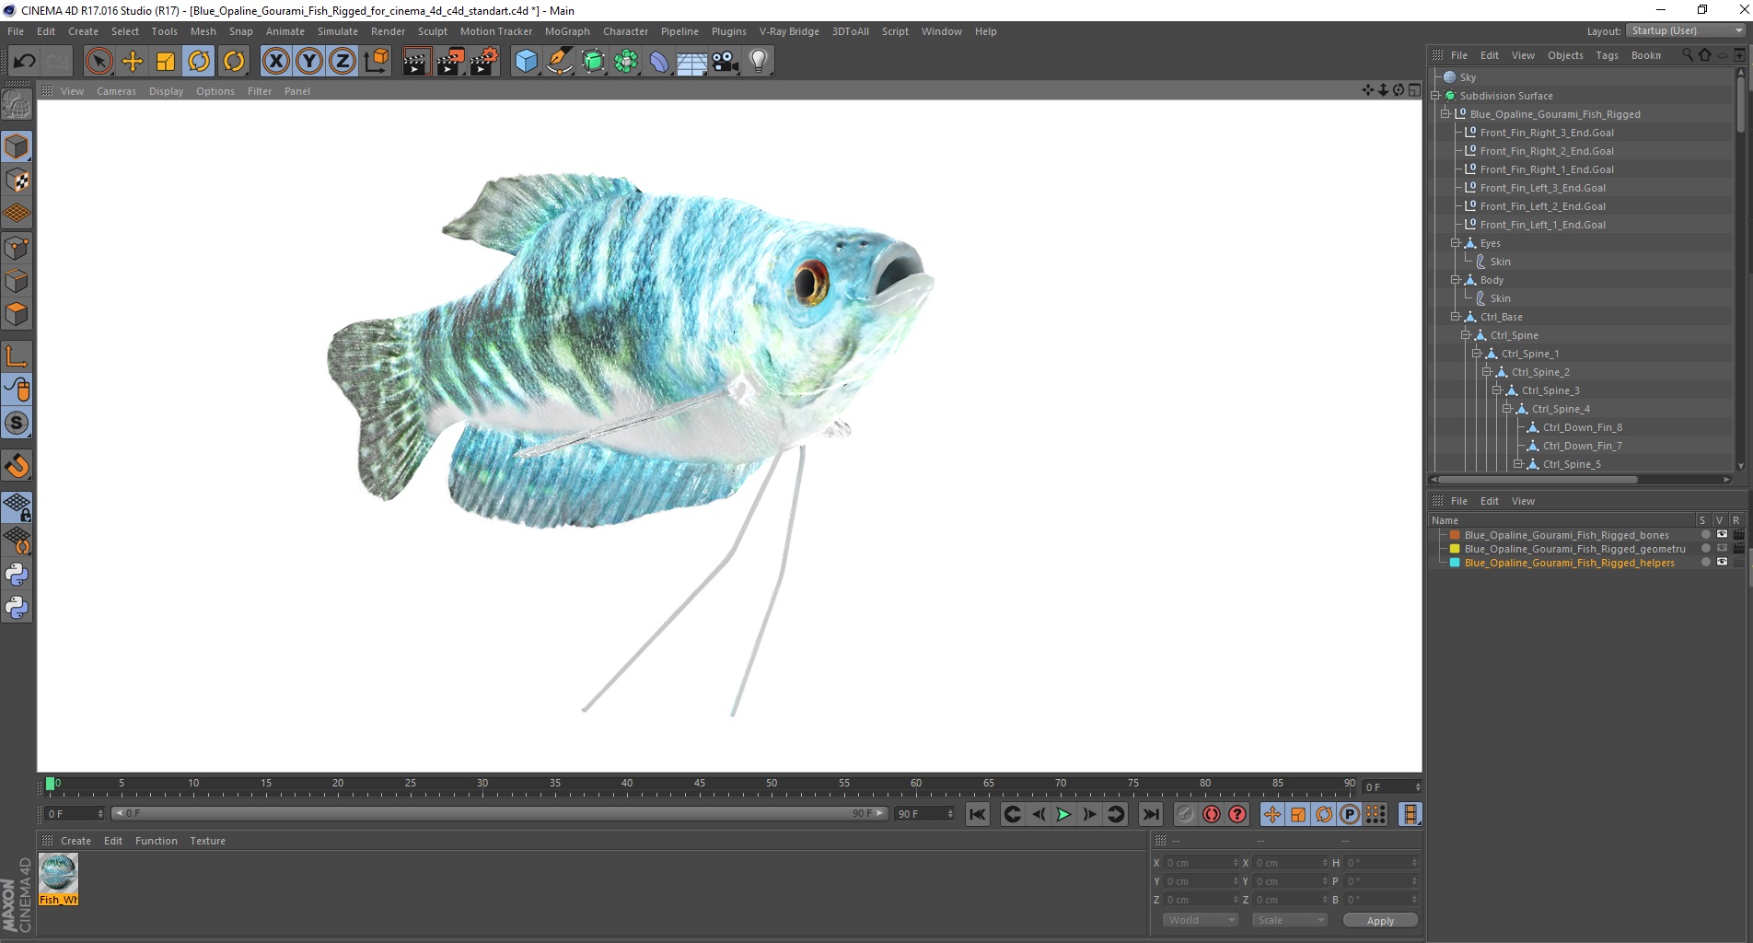Go to start of animation
This screenshot has height=943, width=1753.
point(978,814)
